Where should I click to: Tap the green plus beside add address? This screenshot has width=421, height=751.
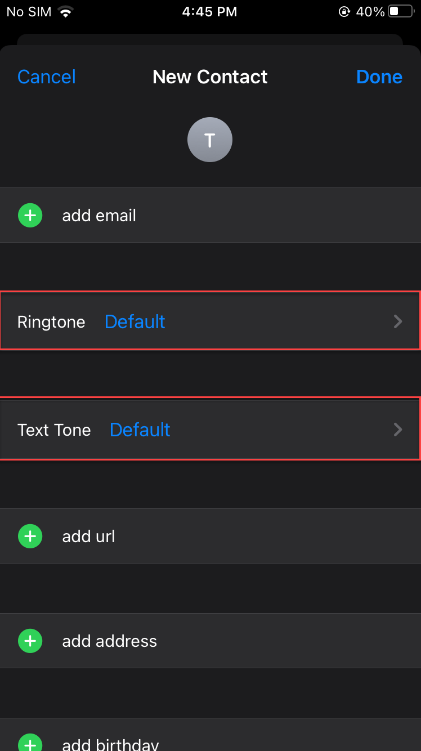coord(30,641)
